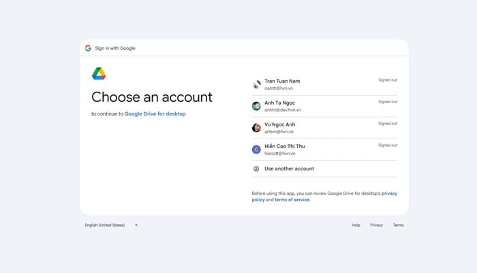Click the Google G logo icon
This screenshot has width=477, height=273.
coord(88,48)
